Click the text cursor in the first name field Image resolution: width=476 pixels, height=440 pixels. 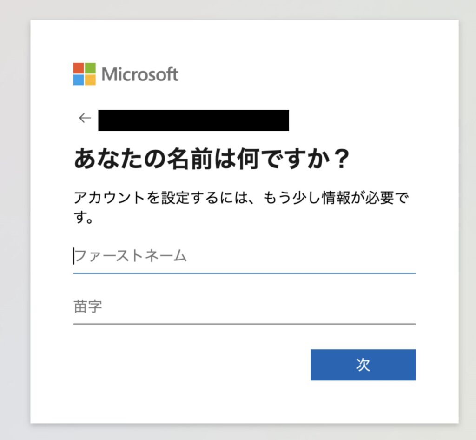point(73,256)
